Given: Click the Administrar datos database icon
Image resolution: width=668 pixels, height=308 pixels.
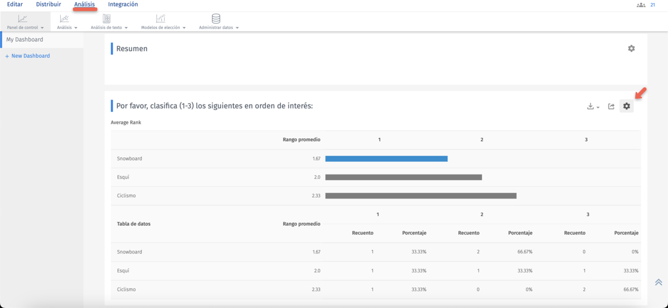Looking at the screenshot, I should [x=216, y=19].
